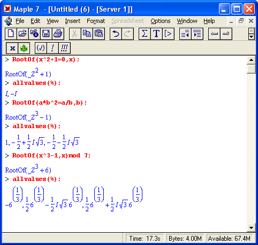Undo the last operation
Viewport: 258px width, 245px height.
click(x=116, y=34)
